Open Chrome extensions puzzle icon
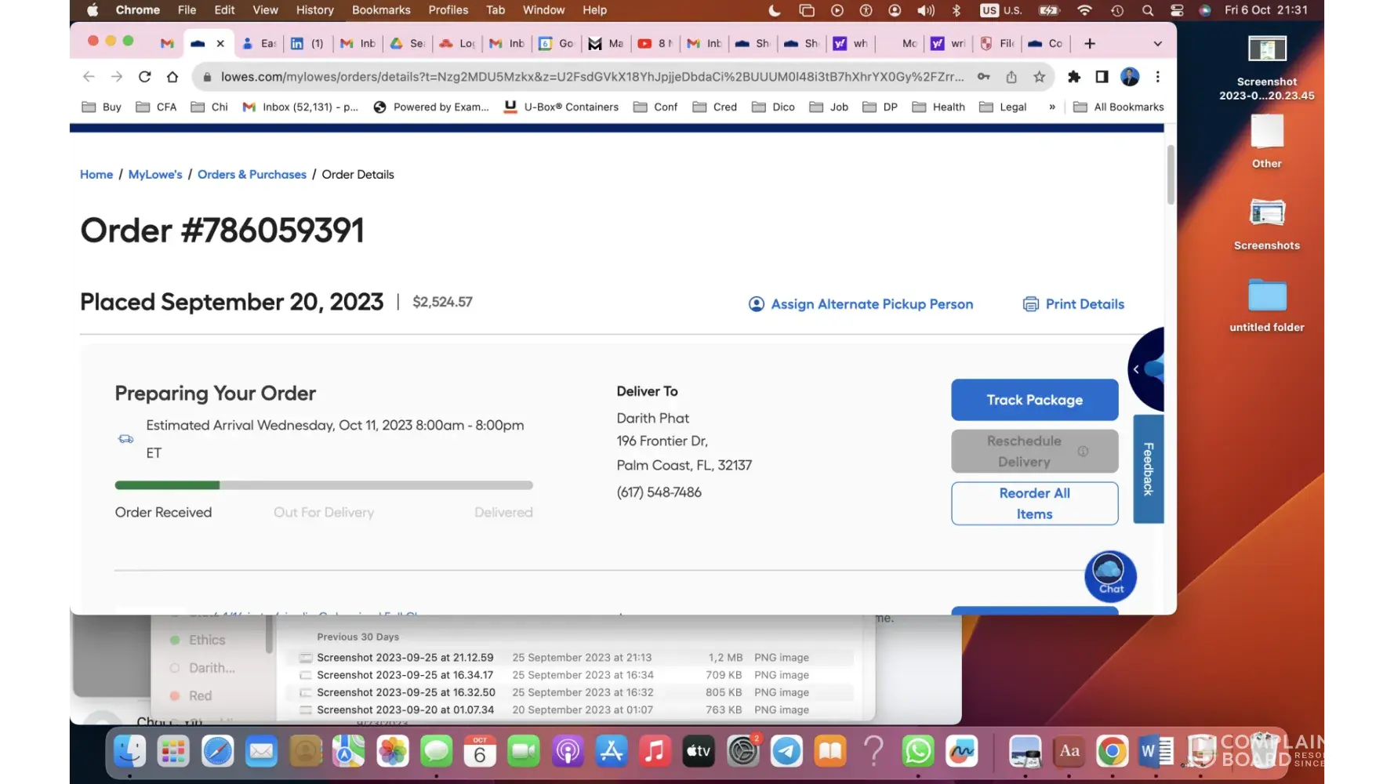Image resolution: width=1394 pixels, height=784 pixels. 1074,77
